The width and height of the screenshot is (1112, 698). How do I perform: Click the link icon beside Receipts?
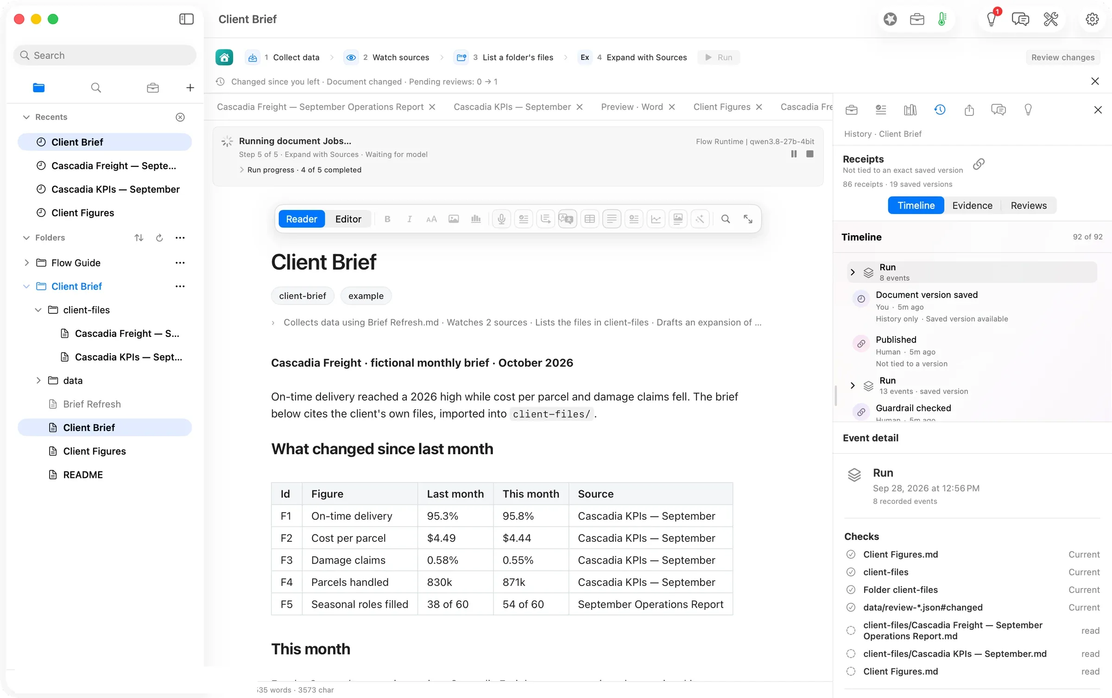(979, 164)
